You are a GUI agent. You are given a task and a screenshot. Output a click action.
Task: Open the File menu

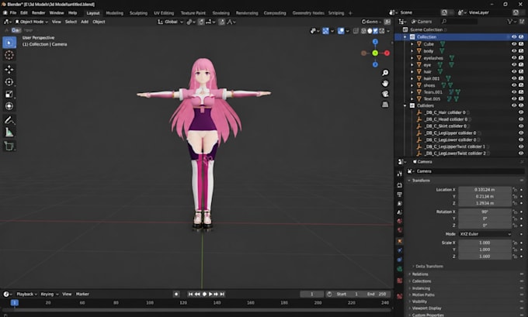pos(13,12)
